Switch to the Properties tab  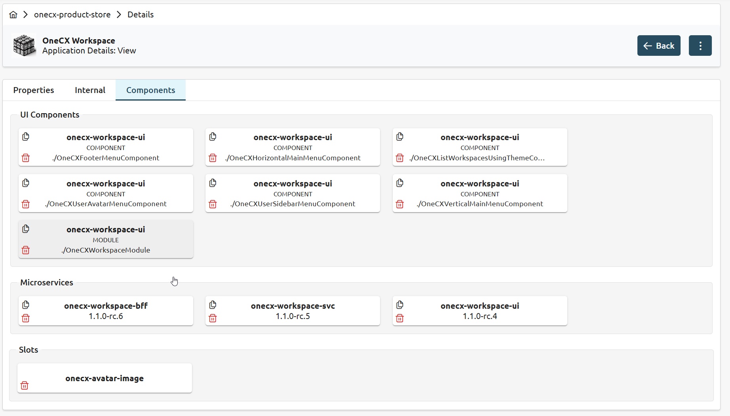coord(34,90)
